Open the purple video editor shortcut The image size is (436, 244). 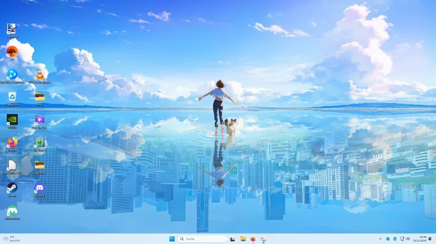[40, 121]
